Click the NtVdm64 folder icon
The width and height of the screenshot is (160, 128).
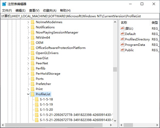click(32, 38)
